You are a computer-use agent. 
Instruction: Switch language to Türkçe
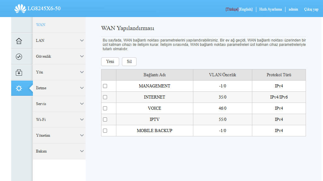232,9
